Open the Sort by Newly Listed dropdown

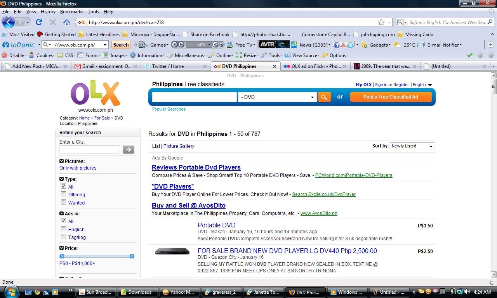(412, 146)
